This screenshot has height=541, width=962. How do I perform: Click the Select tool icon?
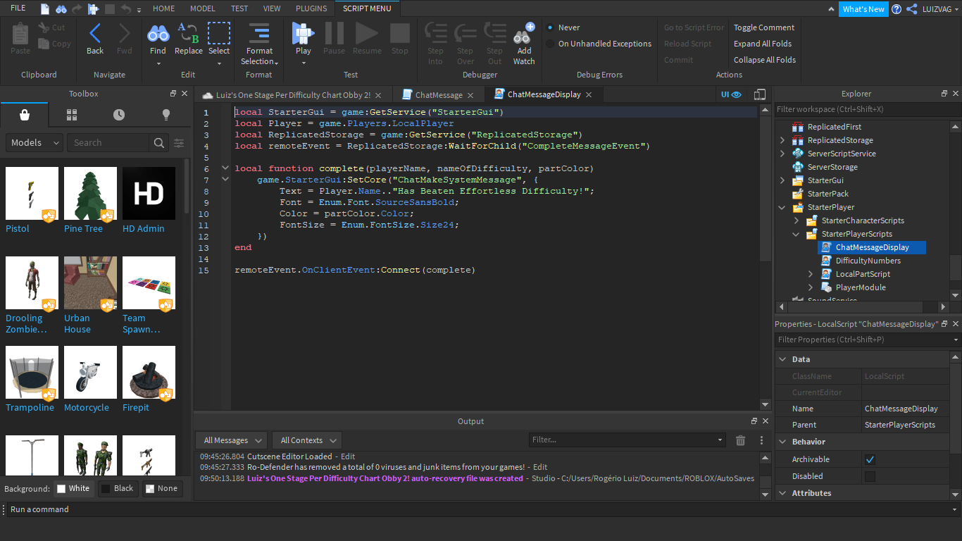click(x=219, y=33)
